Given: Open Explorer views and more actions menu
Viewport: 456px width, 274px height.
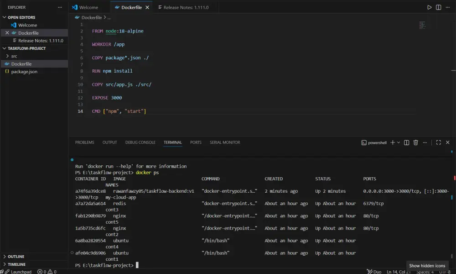Looking at the screenshot, I should [60, 7].
